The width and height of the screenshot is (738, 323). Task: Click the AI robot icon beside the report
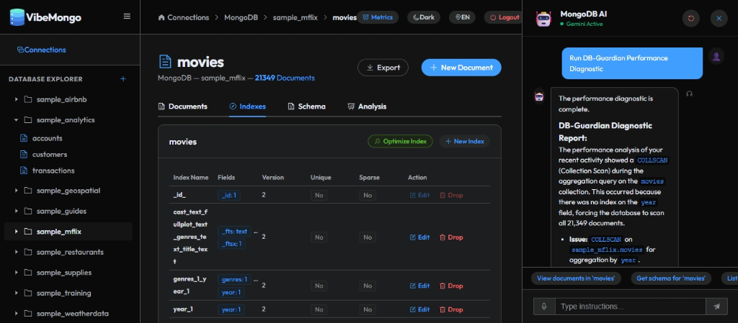coord(539,96)
